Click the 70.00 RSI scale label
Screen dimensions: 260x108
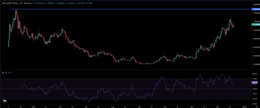click(255, 79)
